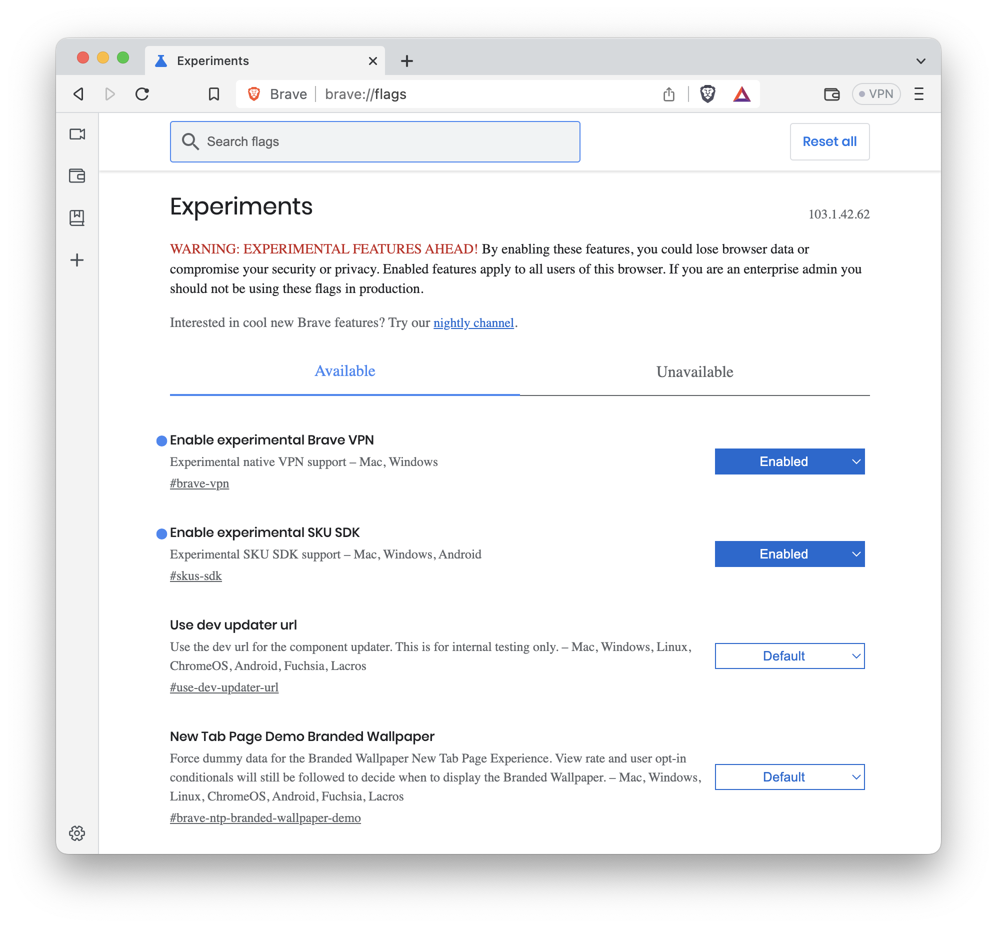This screenshot has width=997, height=928.
Task: Open the Enabled dropdown for Brave VPN flag
Action: pos(789,461)
